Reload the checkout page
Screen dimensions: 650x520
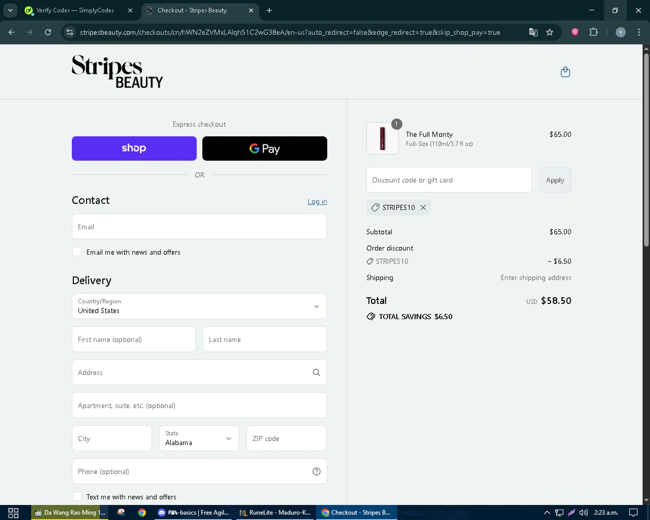pyautogui.click(x=48, y=32)
